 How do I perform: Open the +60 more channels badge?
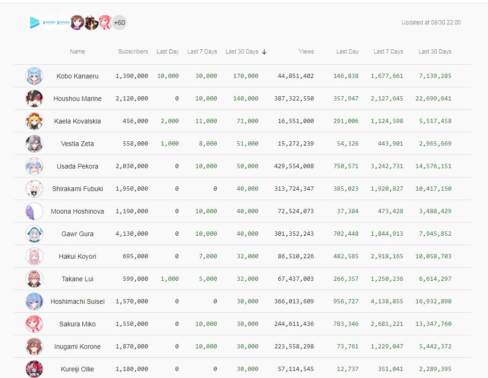(x=119, y=23)
